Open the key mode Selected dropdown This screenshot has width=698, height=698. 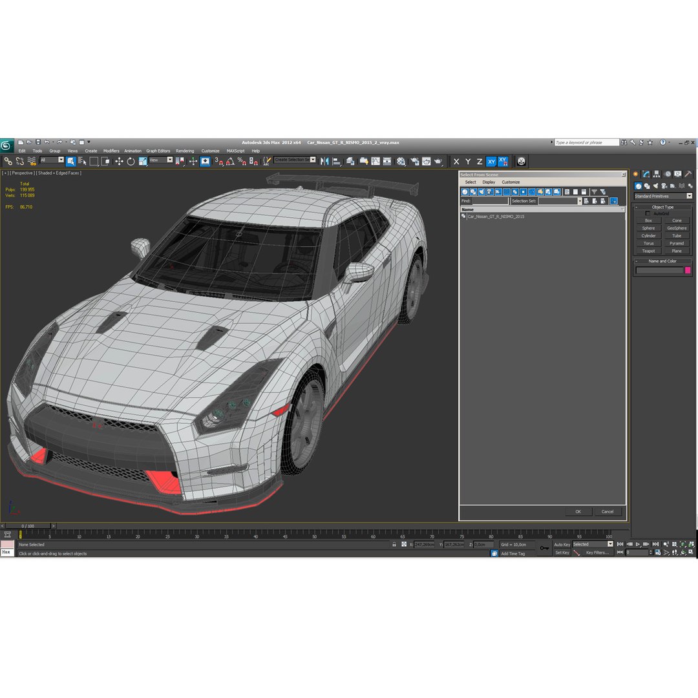(x=593, y=544)
